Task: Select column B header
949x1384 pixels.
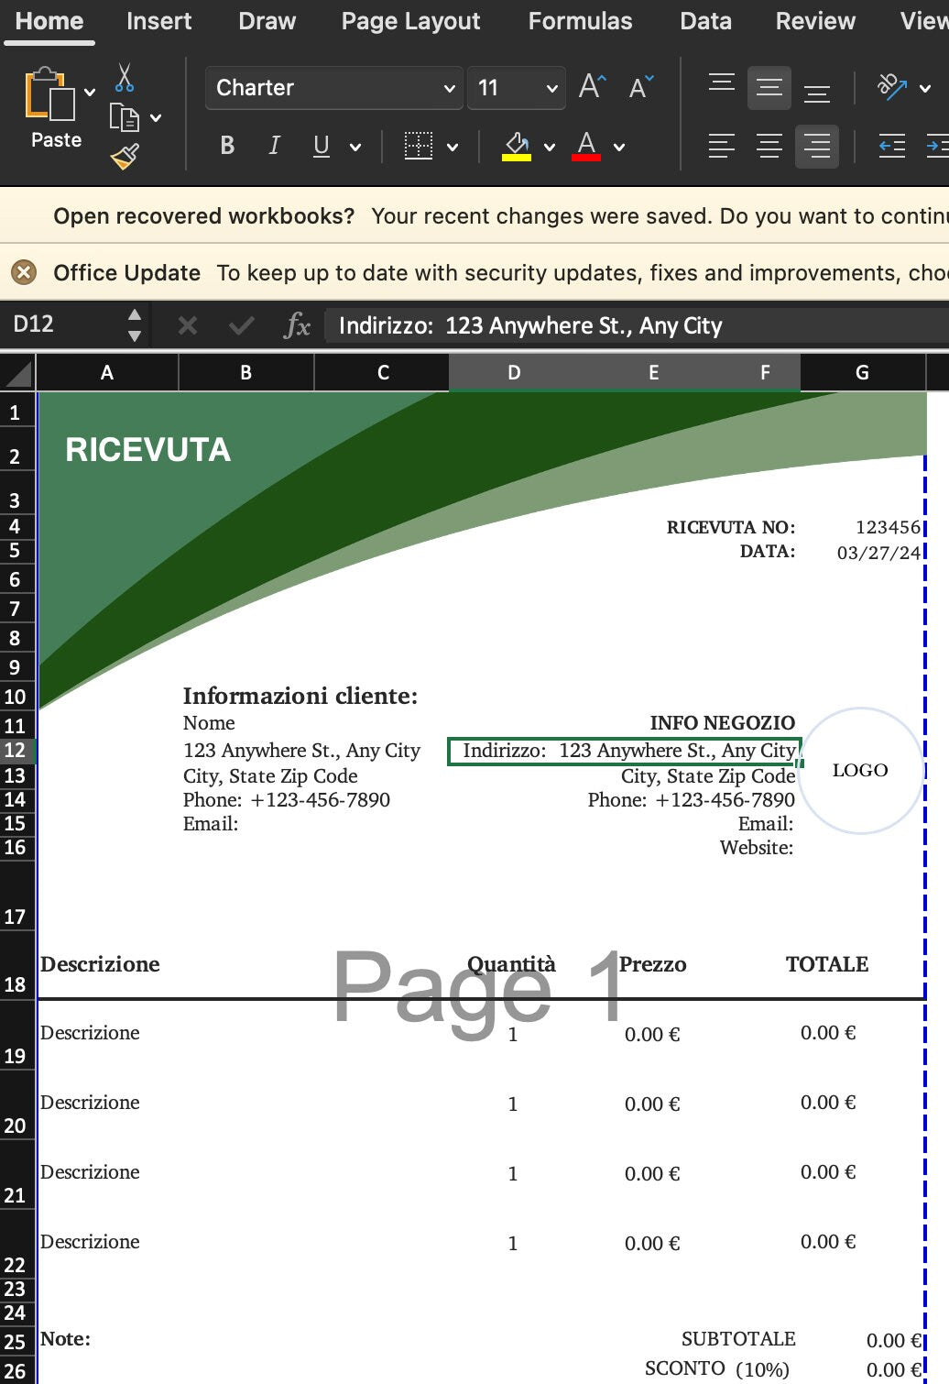Action: [245, 372]
